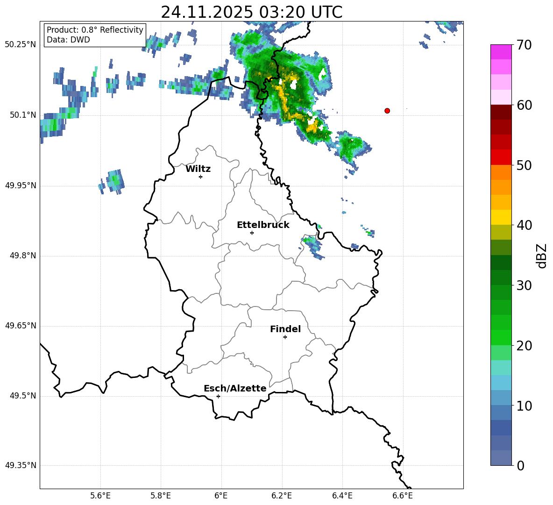Click the 6°E longitude label

pyautogui.click(x=221, y=496)
